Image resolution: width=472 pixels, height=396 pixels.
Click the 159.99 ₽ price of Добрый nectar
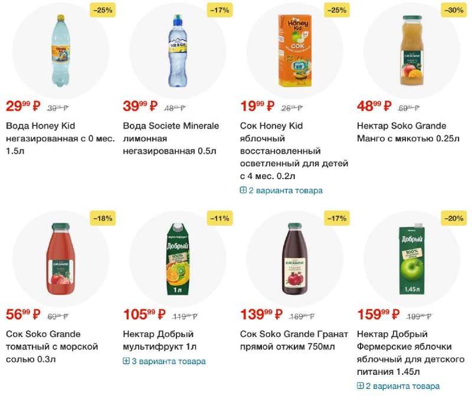(378, 315)
